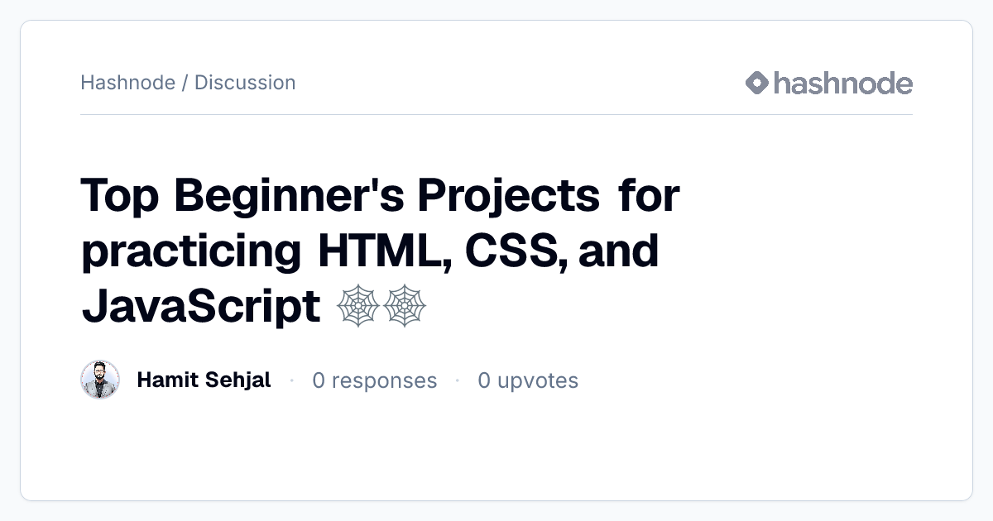
Task: Open Hamit Sehjal's profile avatar
Action: tap(100, 380)
